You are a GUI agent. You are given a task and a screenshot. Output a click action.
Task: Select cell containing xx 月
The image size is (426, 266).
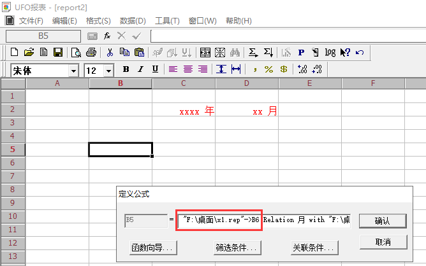click(x=247, y=110)
